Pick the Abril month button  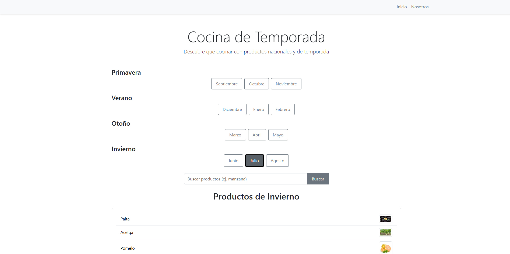[x=257, y=135]
